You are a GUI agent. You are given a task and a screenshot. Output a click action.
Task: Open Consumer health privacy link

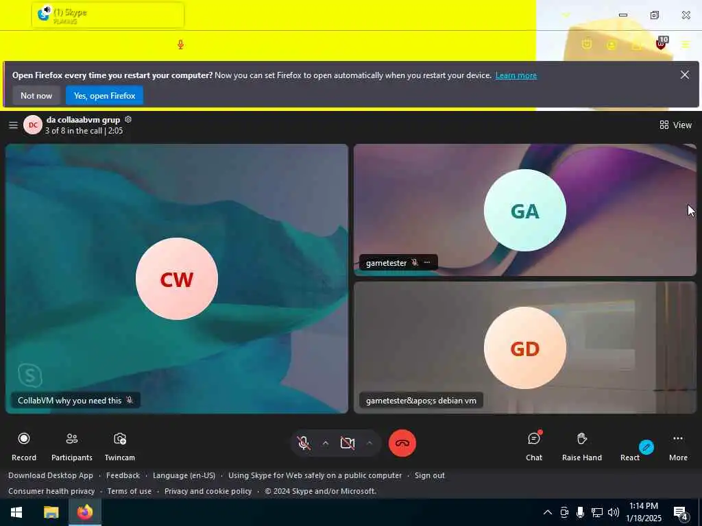click(51, 491)
